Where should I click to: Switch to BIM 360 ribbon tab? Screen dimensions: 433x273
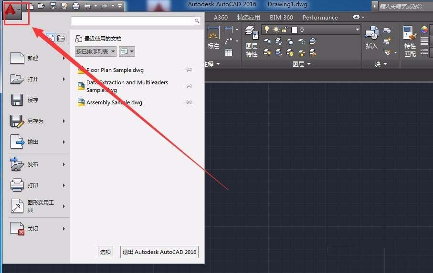click(x=281, y=17)
